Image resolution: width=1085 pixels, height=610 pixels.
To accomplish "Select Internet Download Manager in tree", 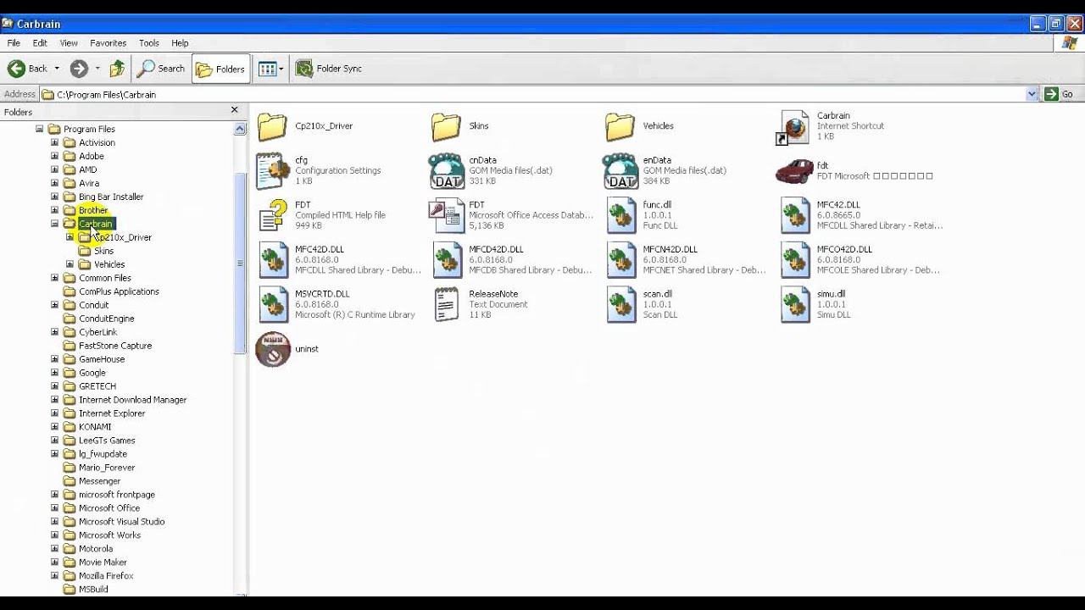I will 132,400.
